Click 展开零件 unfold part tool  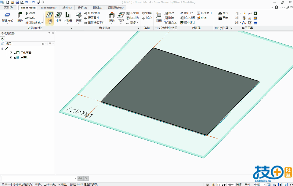click(92, 18)
